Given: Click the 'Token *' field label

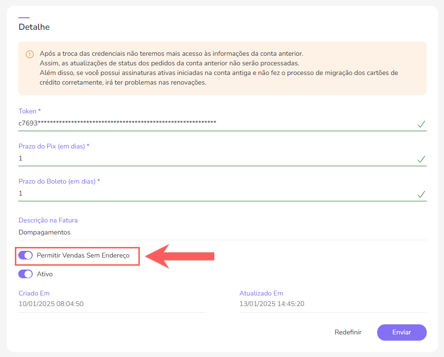Looking at the screenshot, I should [30, 111].
